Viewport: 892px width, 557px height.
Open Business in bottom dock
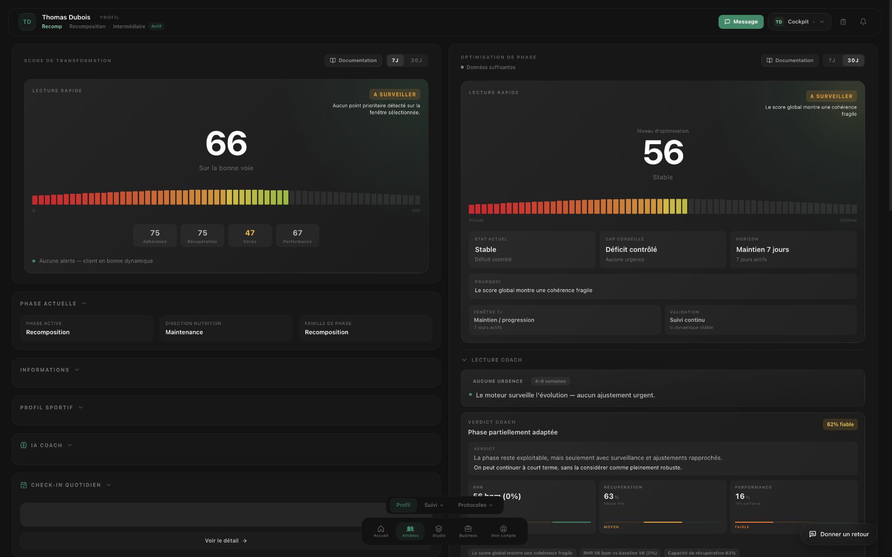pyautogui.click(x=468, y=531)
